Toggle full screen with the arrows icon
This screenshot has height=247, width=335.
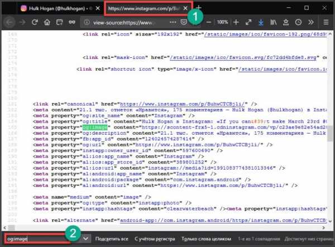(248, 22)
